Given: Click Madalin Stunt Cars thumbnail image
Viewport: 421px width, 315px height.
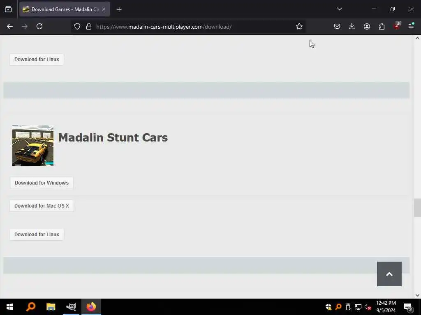Looking at the screenshot, I should coord(33,146).
